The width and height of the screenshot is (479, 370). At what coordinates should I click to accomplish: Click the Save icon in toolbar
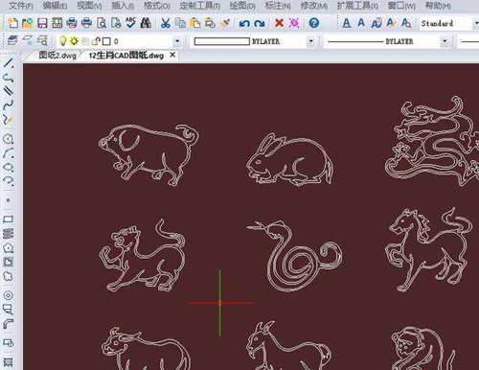click(x=42, y=23)
